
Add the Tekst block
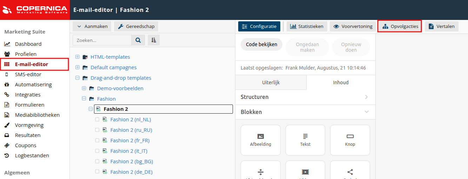pyautogui.click(x=305, y=140)
